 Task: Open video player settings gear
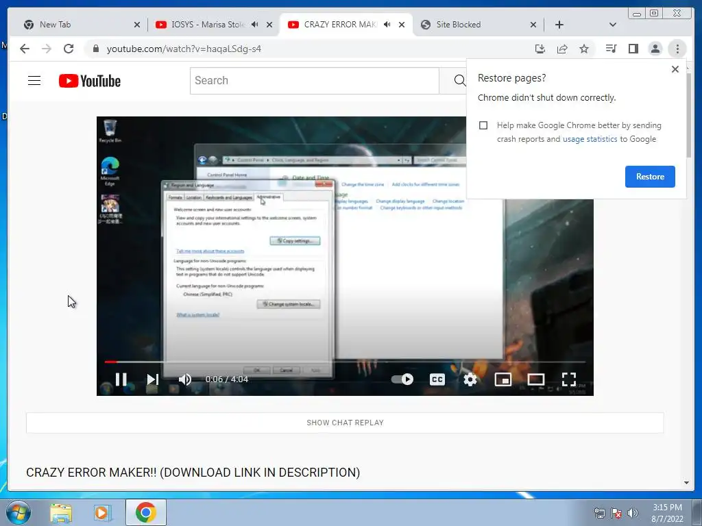(470, 379)
